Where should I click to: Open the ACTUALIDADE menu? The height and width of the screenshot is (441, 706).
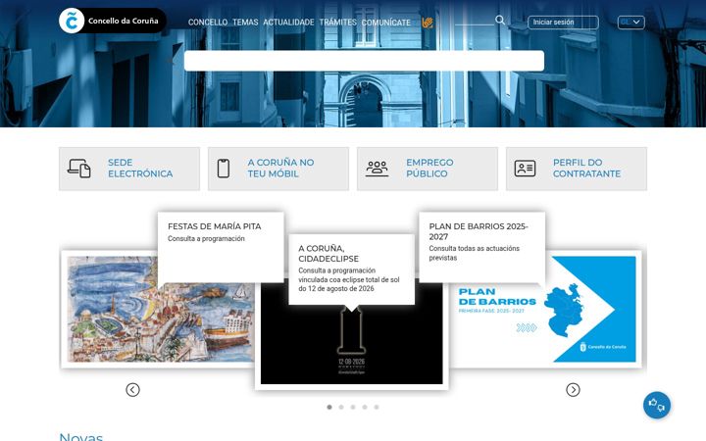point(288,22)
